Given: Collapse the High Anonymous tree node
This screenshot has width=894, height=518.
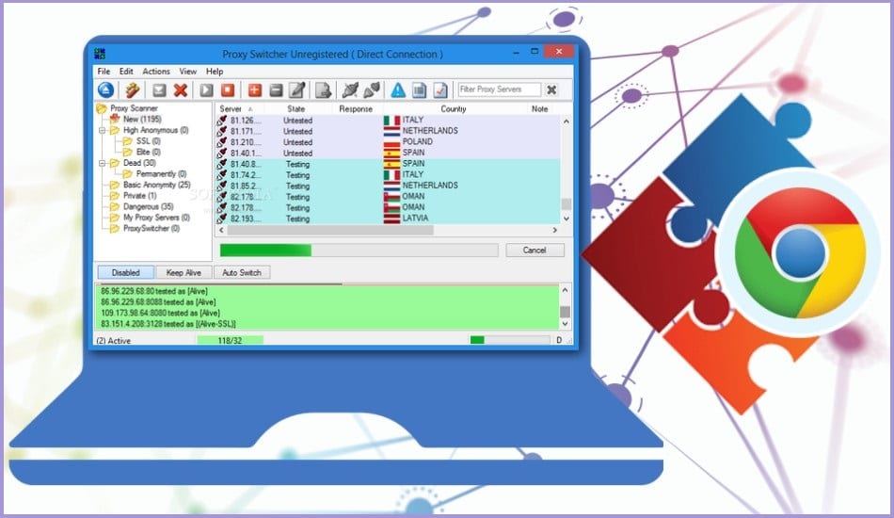Looking at the screenshot, I should click(x=102, y=131).
